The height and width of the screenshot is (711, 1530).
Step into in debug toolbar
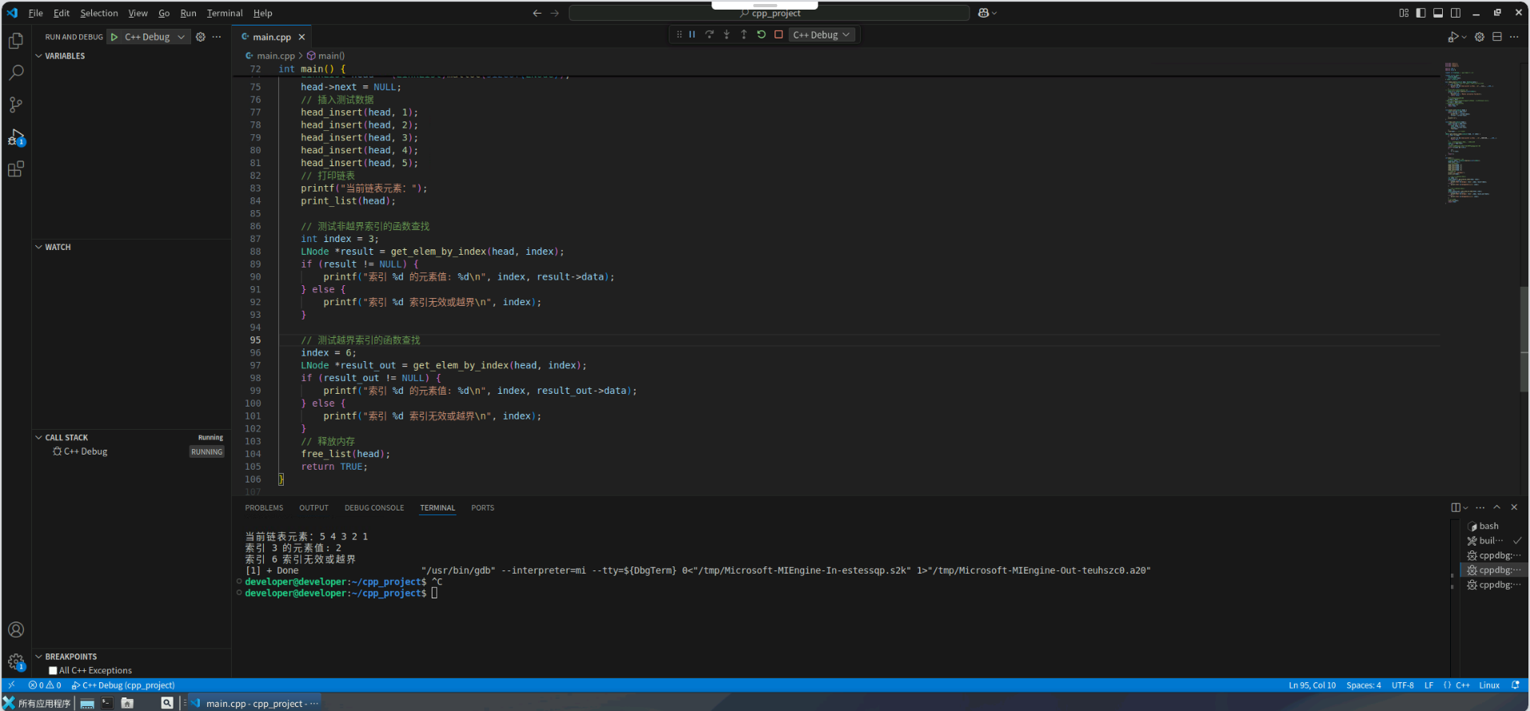point(727,34)
